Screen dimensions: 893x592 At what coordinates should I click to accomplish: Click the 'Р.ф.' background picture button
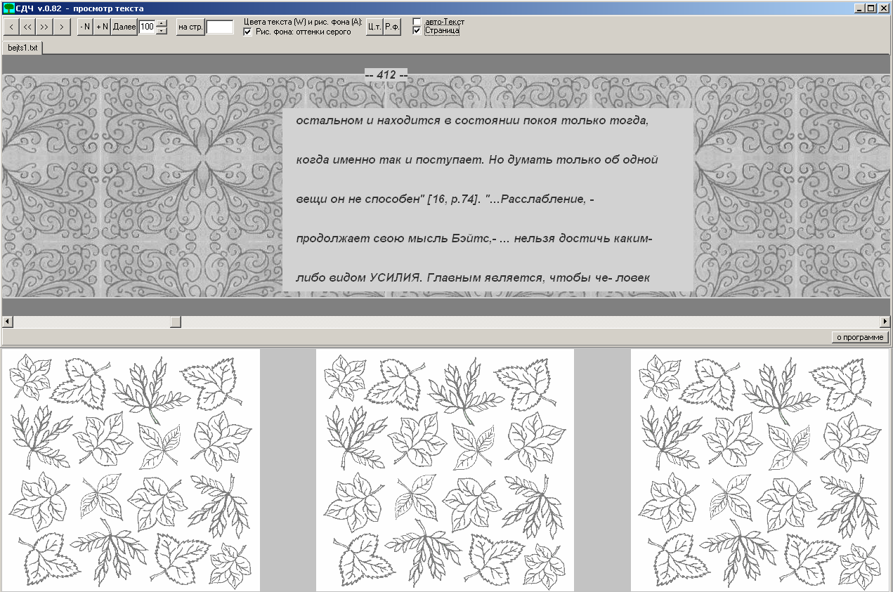(x=392, y=27)
